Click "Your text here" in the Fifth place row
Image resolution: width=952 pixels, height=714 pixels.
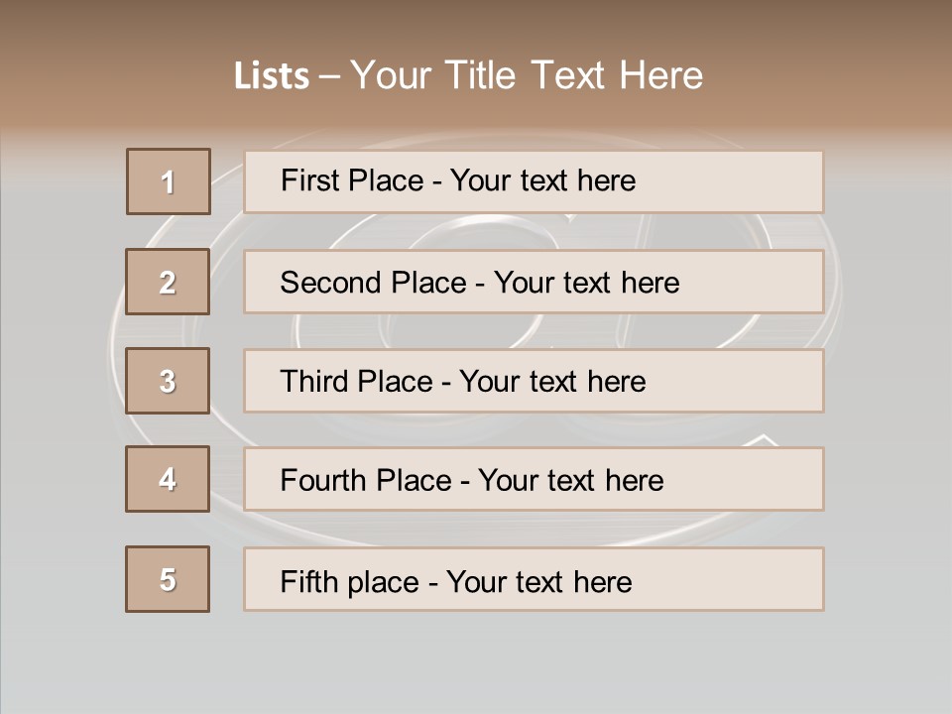(x=539, y=581)
